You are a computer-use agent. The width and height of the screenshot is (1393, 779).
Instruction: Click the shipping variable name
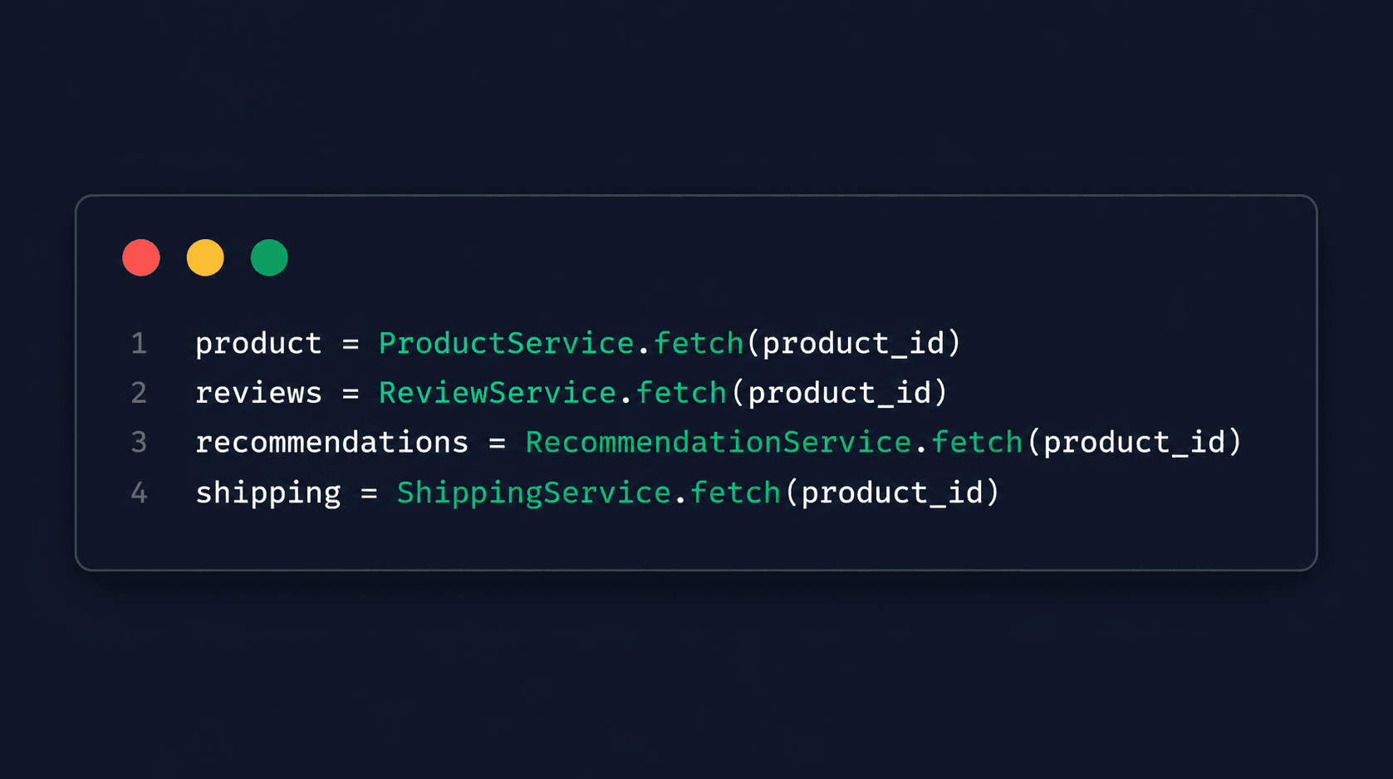[x=268, y=493]
